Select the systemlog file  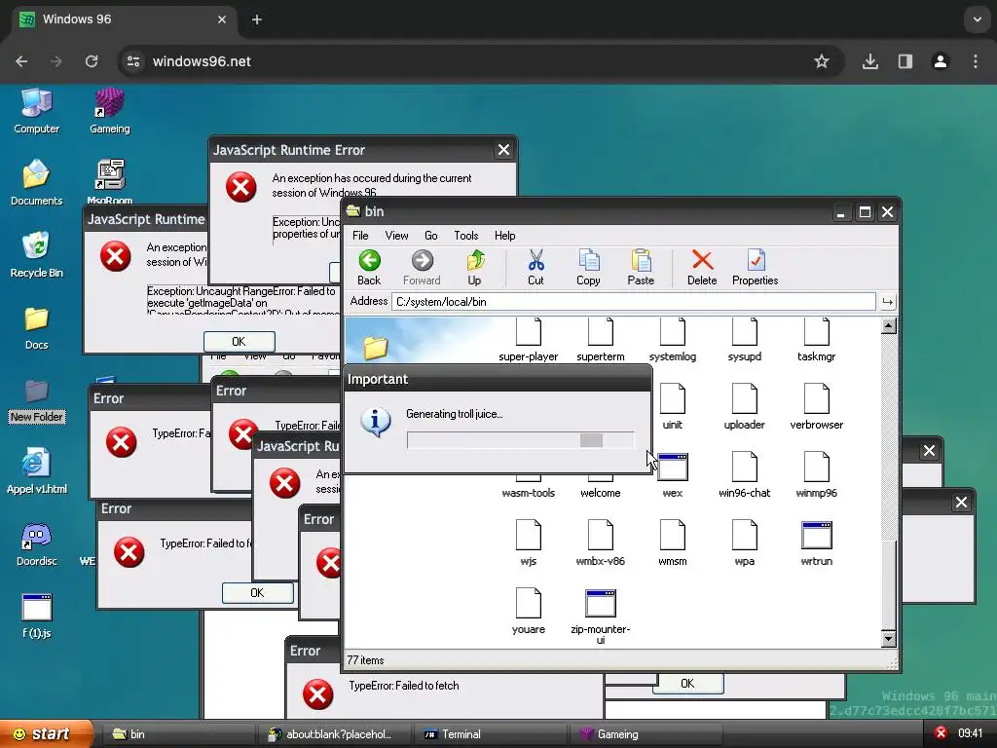tap(672, 340)
